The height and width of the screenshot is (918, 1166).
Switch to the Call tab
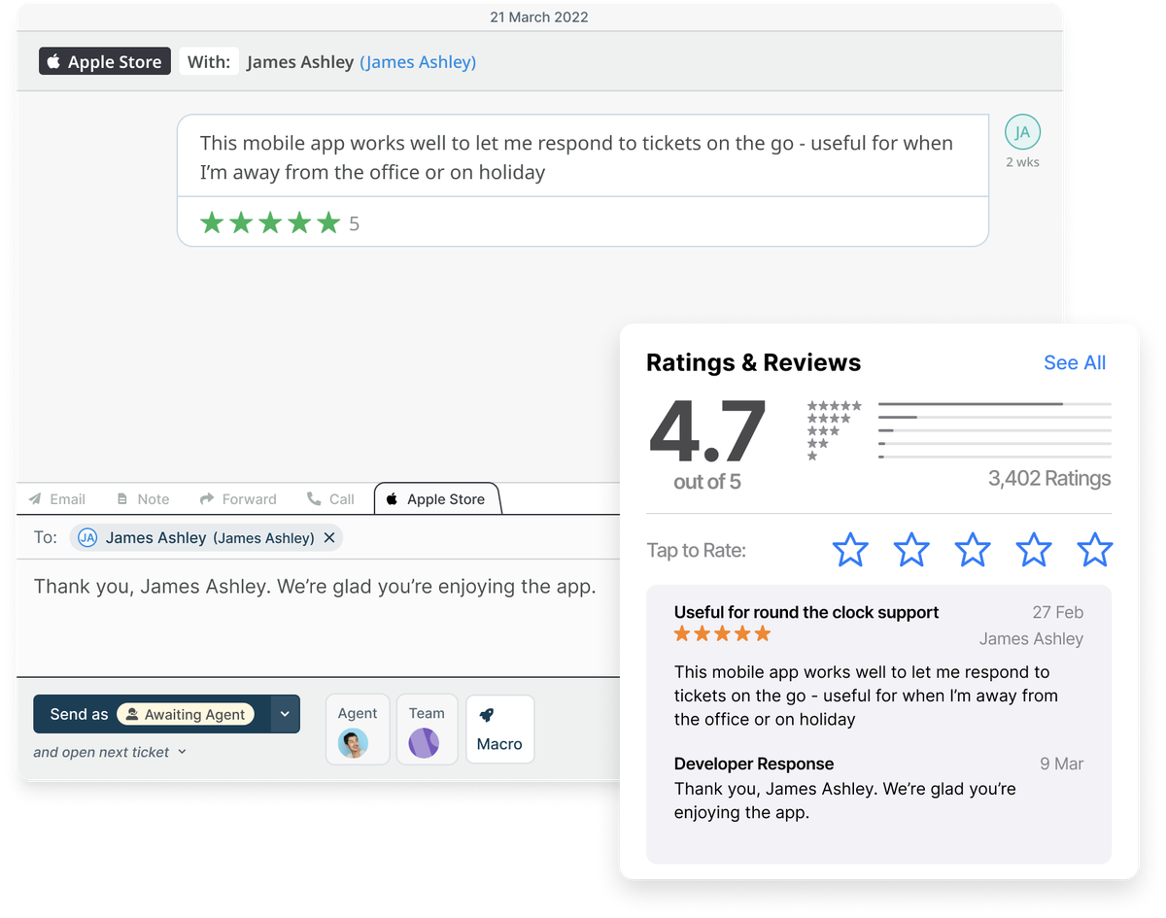click(330, 499)
